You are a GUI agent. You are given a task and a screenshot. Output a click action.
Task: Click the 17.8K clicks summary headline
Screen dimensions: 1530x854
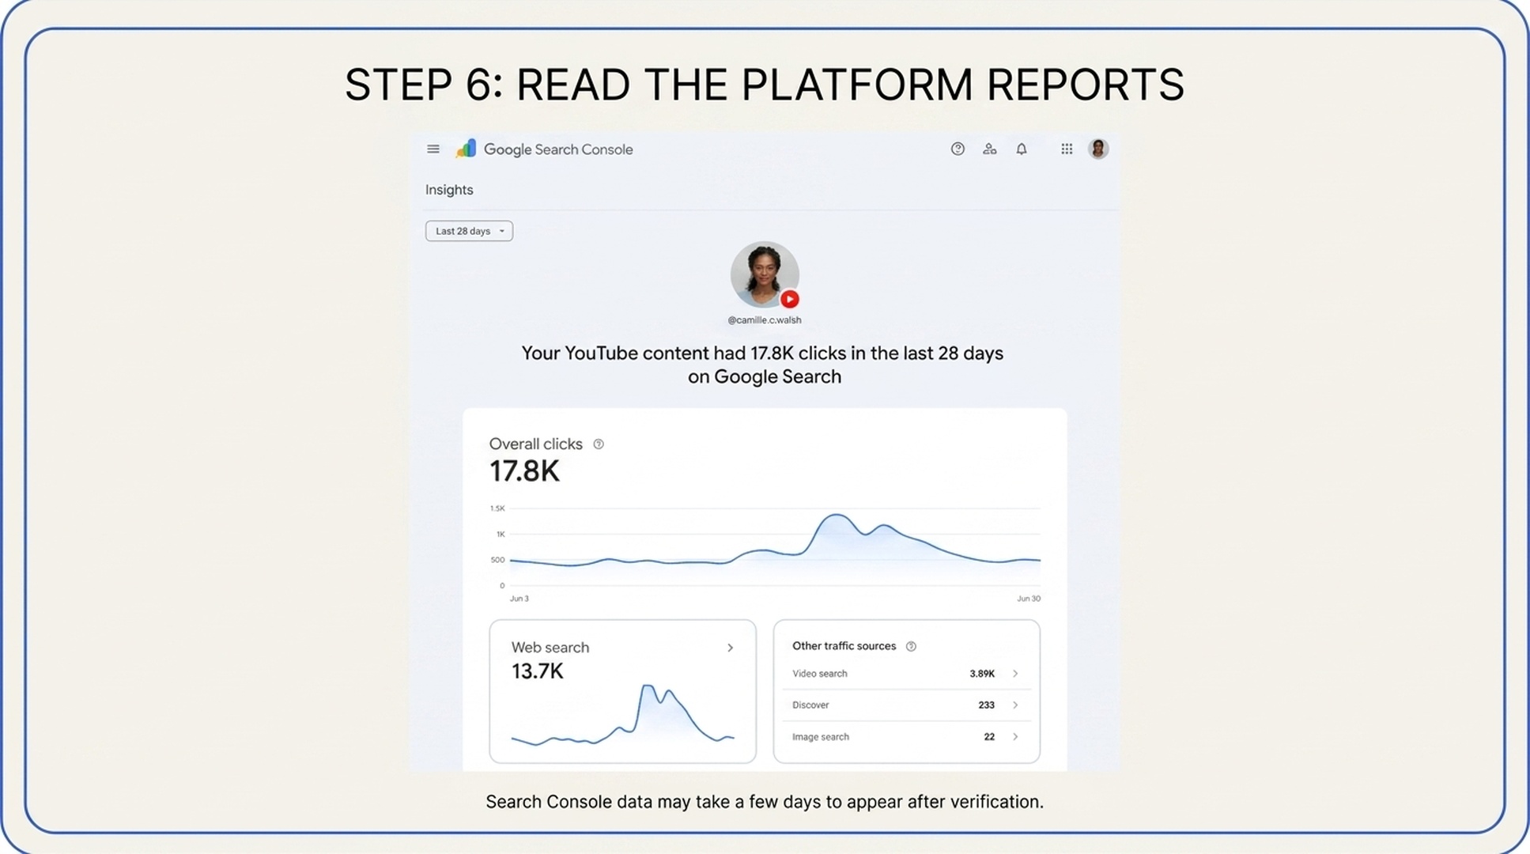763,365
